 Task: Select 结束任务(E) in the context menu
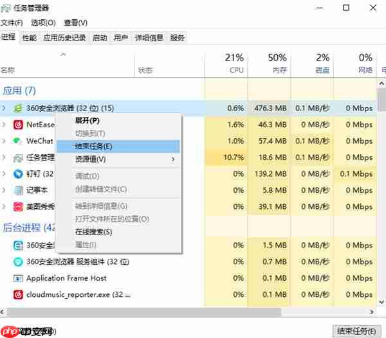pos(118,147)
